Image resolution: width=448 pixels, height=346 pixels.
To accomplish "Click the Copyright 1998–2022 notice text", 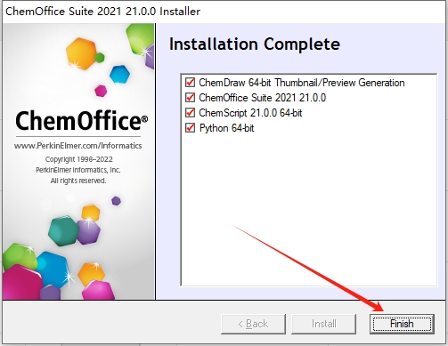I will [78, 159].
